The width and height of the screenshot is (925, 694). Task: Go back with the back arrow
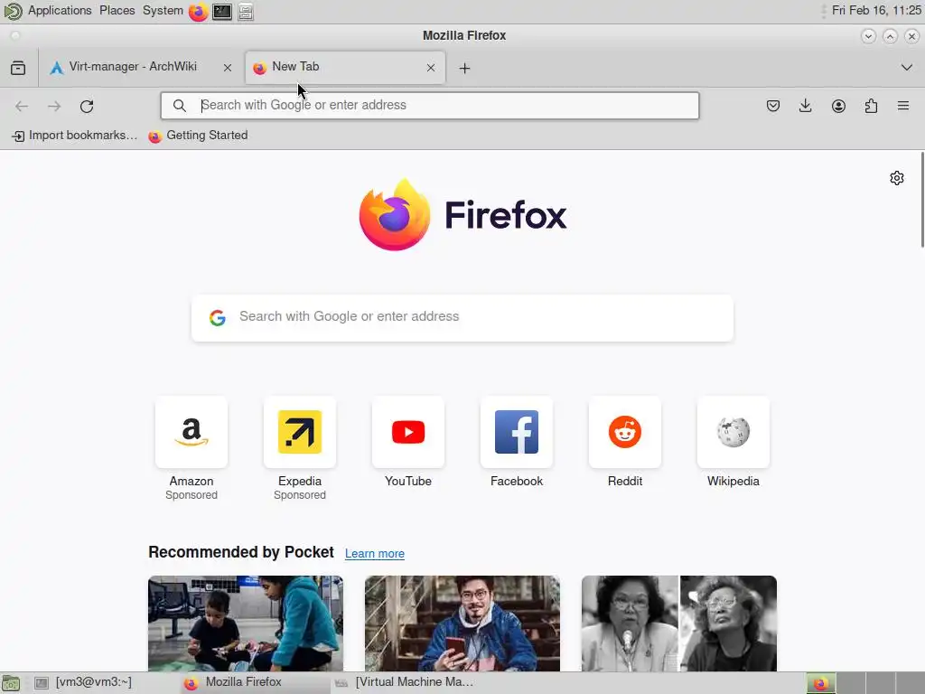tap(22, 107)
